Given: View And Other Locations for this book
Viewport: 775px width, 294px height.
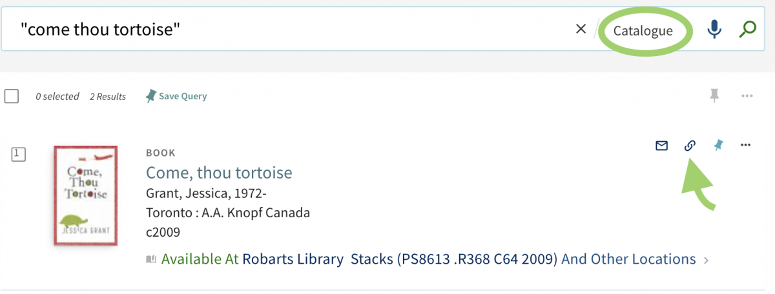Looking at the screenshot, I should [628, 259].
